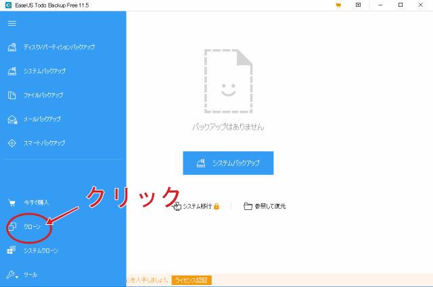The width and height of the screenshot is (433, 287).
Task: Open システムクローン sidebar entry
Action: click(x=41, y=251)
